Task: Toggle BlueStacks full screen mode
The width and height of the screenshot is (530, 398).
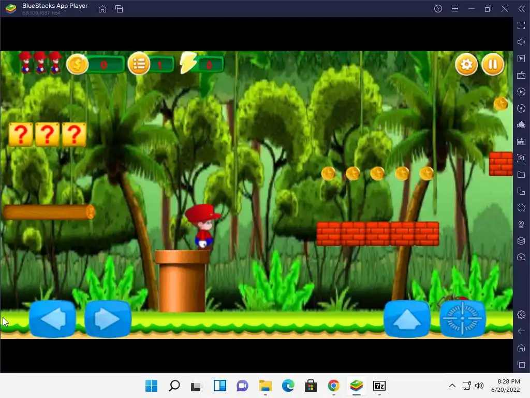Action: click(521, 25)
